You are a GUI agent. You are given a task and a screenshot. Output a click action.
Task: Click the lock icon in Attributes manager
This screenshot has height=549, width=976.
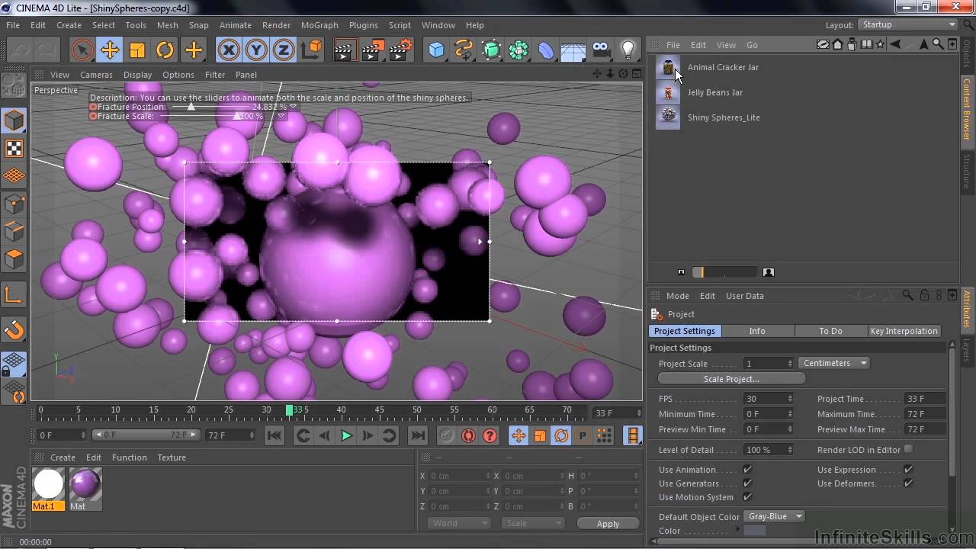[x=923, y=295]
